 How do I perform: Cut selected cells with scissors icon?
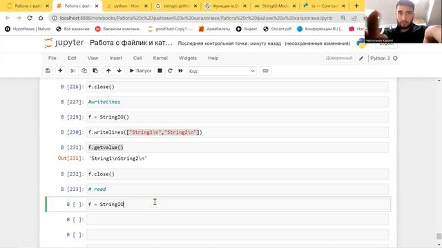73,71
